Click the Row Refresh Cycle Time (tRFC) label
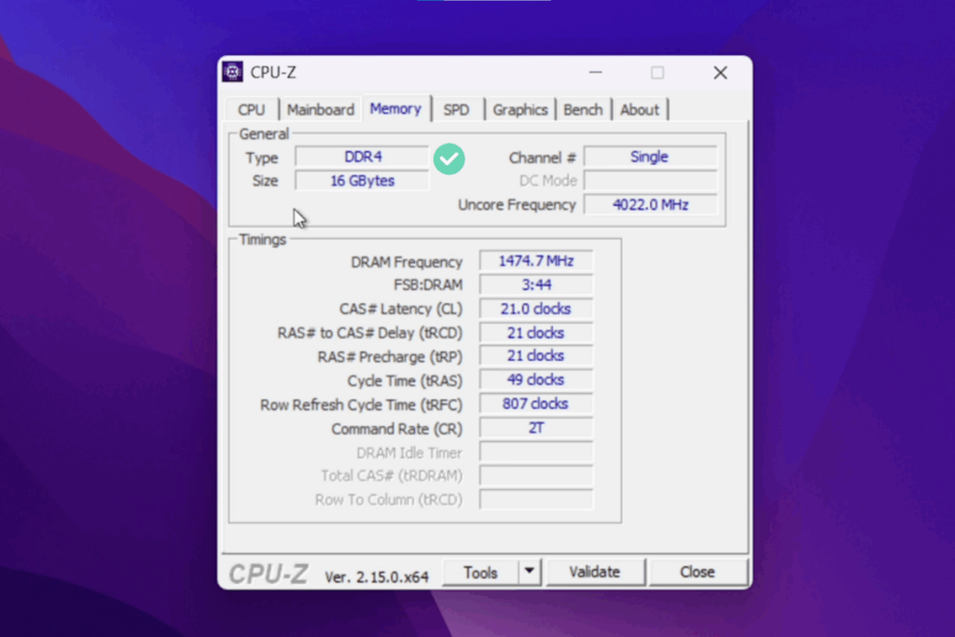The height and width of the screenshot is (637, 955). 361,405
